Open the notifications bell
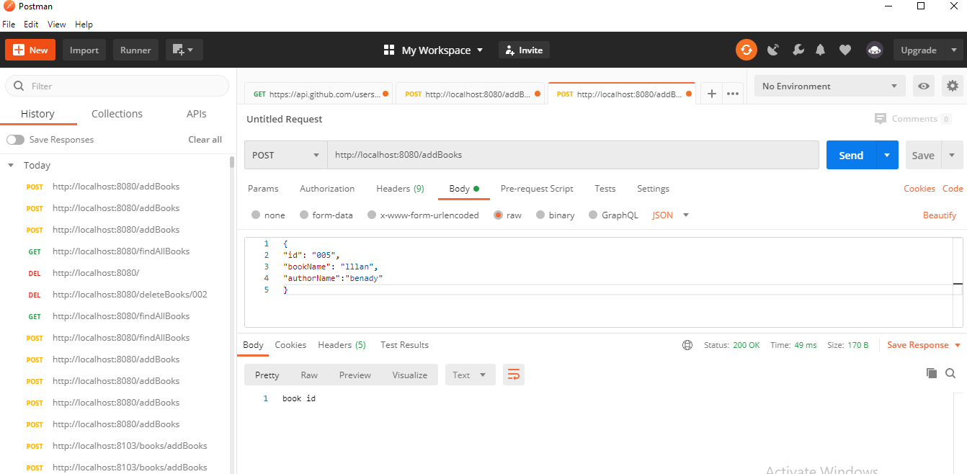The height and width of the screenshot is (474, 967). pyautogui.click(x=821, y=50)
